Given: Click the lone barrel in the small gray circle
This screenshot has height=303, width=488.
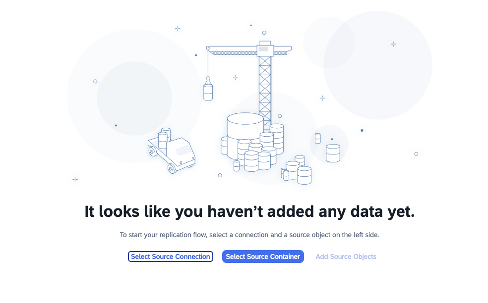Looking at the screenshot, I should click(x=333, y=153).
